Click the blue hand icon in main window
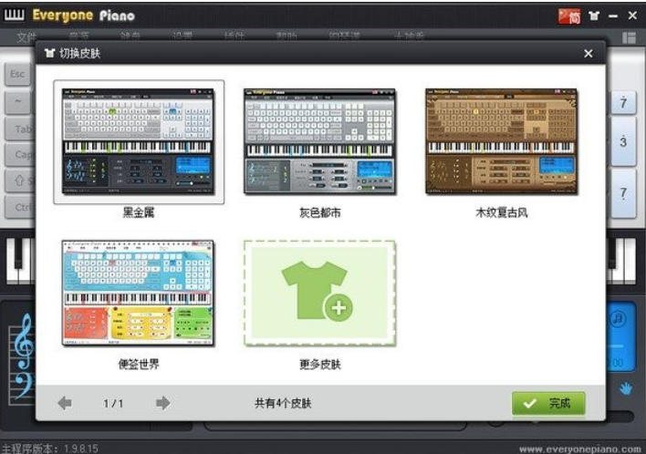 [x=626, y=388]
